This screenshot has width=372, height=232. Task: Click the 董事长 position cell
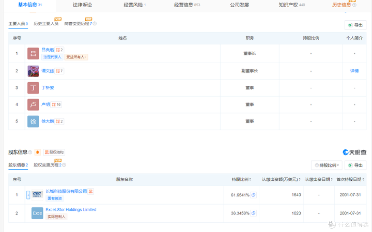pyautogui.click(x=250, y=53)
